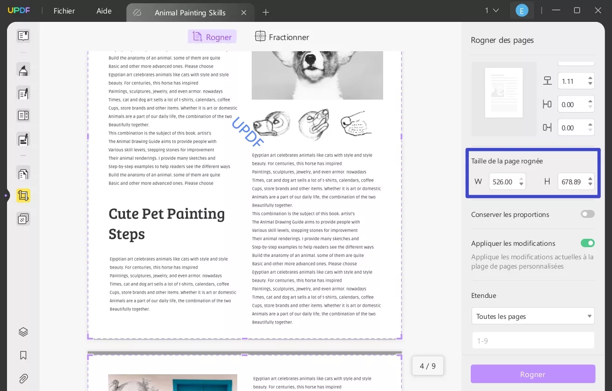Click the right margin icon

click(547, 128)
